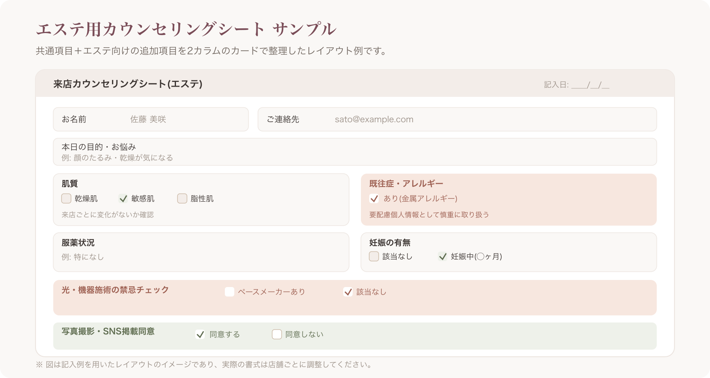Click the 光・機器施術の禁忌チェック label
This screenshot has height=378, width=710.
115,290
